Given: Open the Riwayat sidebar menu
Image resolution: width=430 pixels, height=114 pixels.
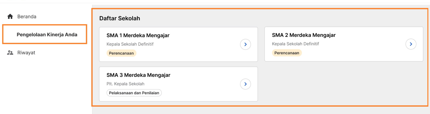Looking at the screenshot, I should pyautogui.click(x=26, y=53).
